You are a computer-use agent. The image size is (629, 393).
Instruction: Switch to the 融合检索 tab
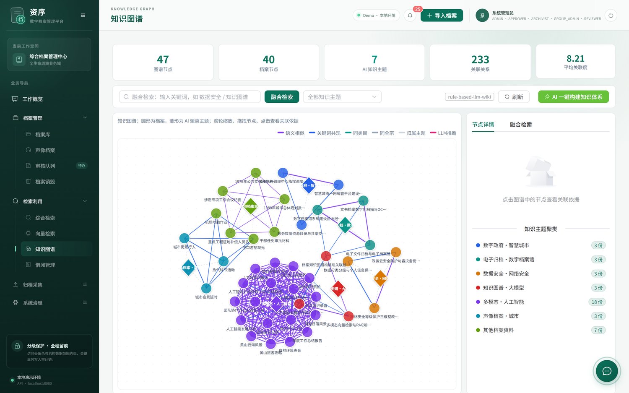click(x=521, y=125)
